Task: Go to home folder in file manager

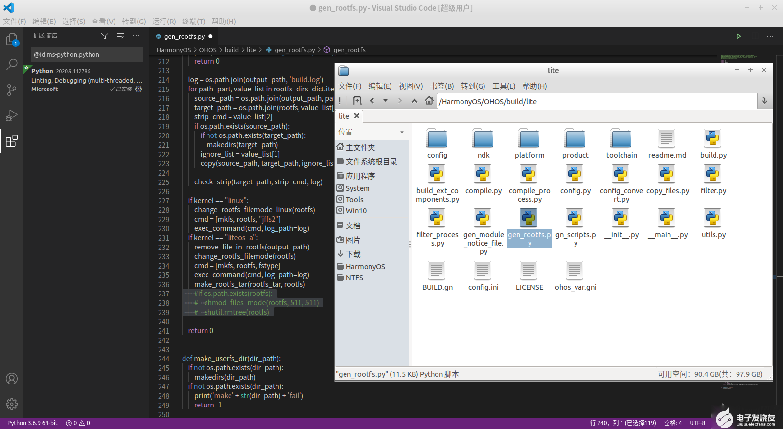Action: tap(429, 101)
